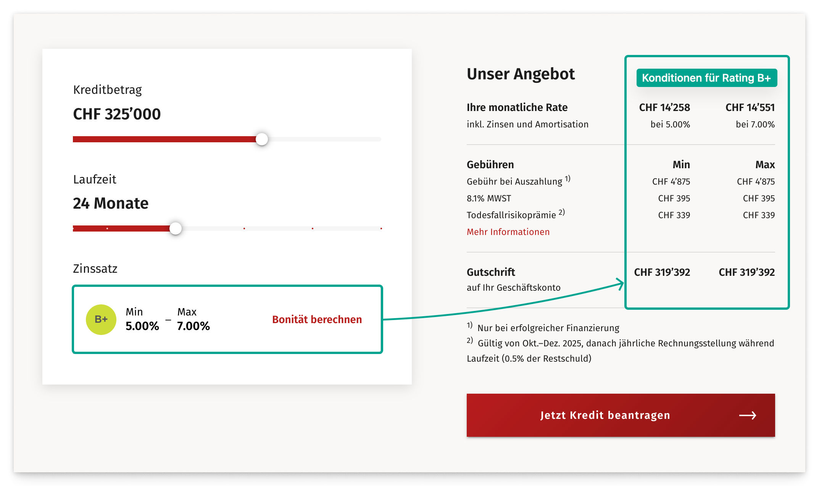Click the Gebühr bei Auszahlung fee label
The width and height of the screenshot is (819, 486).
514,182
